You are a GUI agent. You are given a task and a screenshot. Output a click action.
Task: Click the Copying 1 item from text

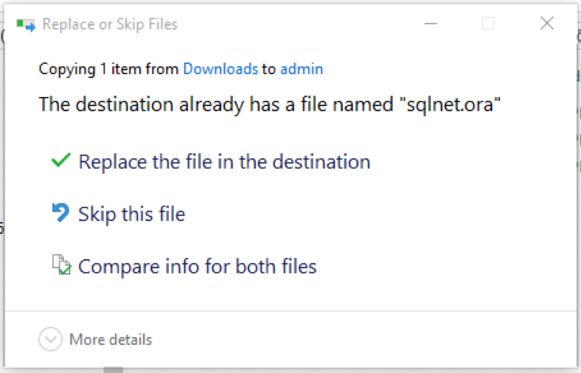pos(109,69)
